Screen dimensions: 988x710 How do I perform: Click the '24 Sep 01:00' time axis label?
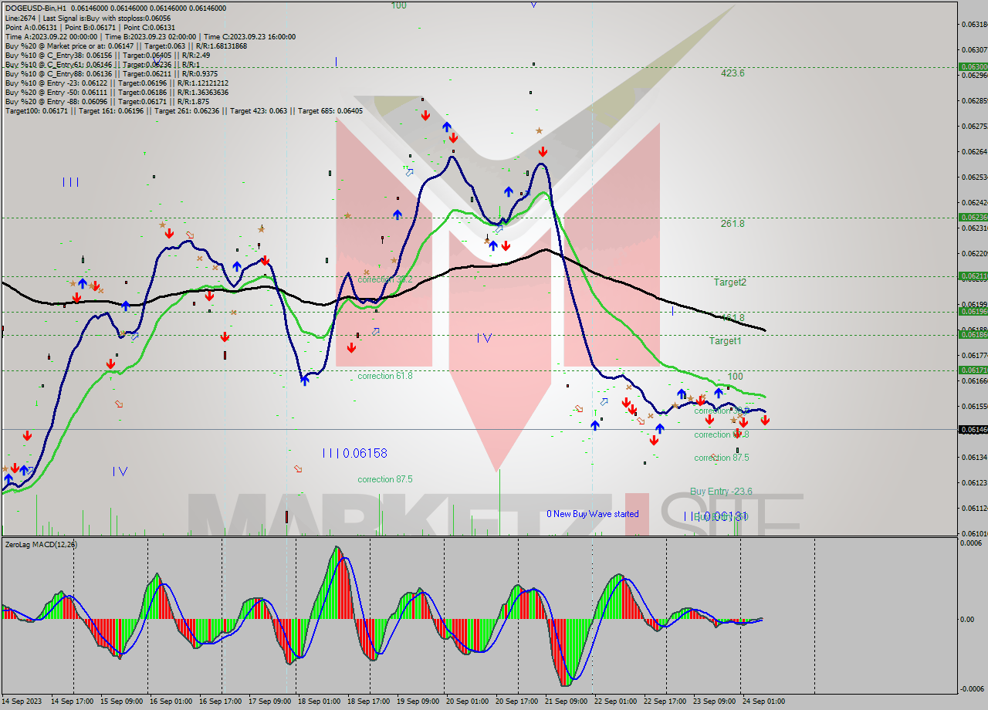coord(763,702)
